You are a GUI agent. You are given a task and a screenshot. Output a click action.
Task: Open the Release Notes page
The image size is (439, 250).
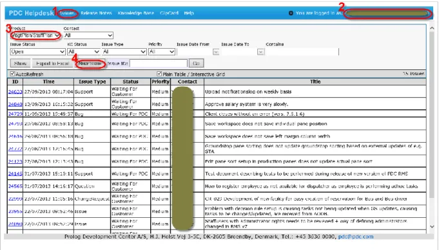[x=96, y=13]
